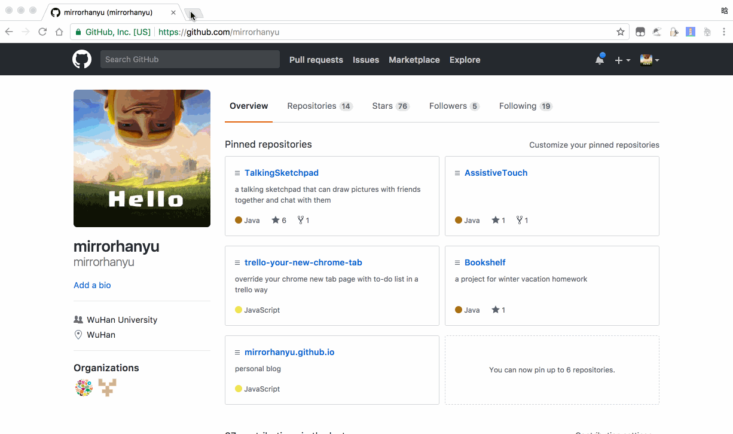Click the drag handle of mirrorhanyu.github.io

click(237, 352)
